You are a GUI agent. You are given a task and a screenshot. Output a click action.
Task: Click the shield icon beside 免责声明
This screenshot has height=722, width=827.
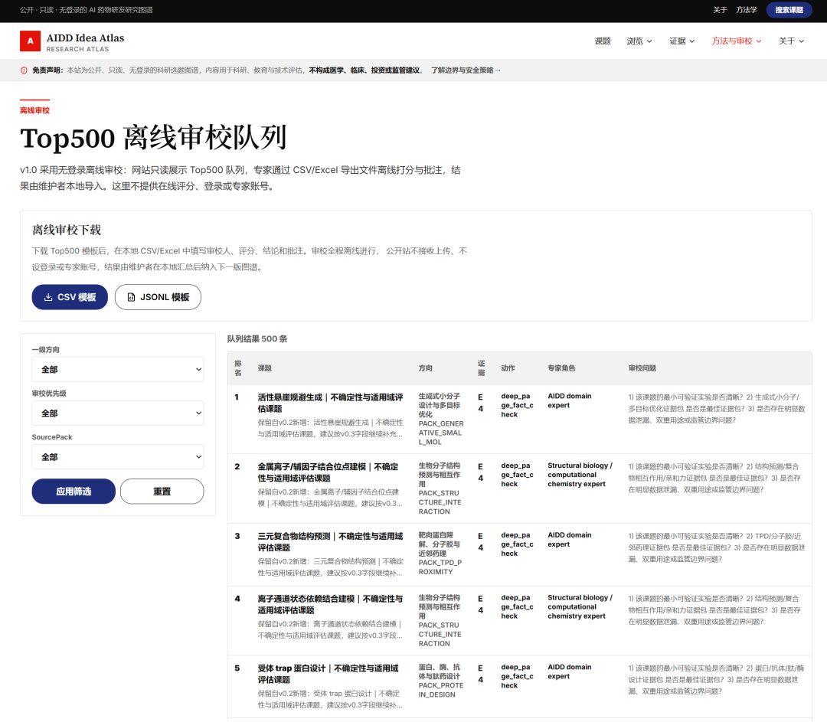[24, 70]
